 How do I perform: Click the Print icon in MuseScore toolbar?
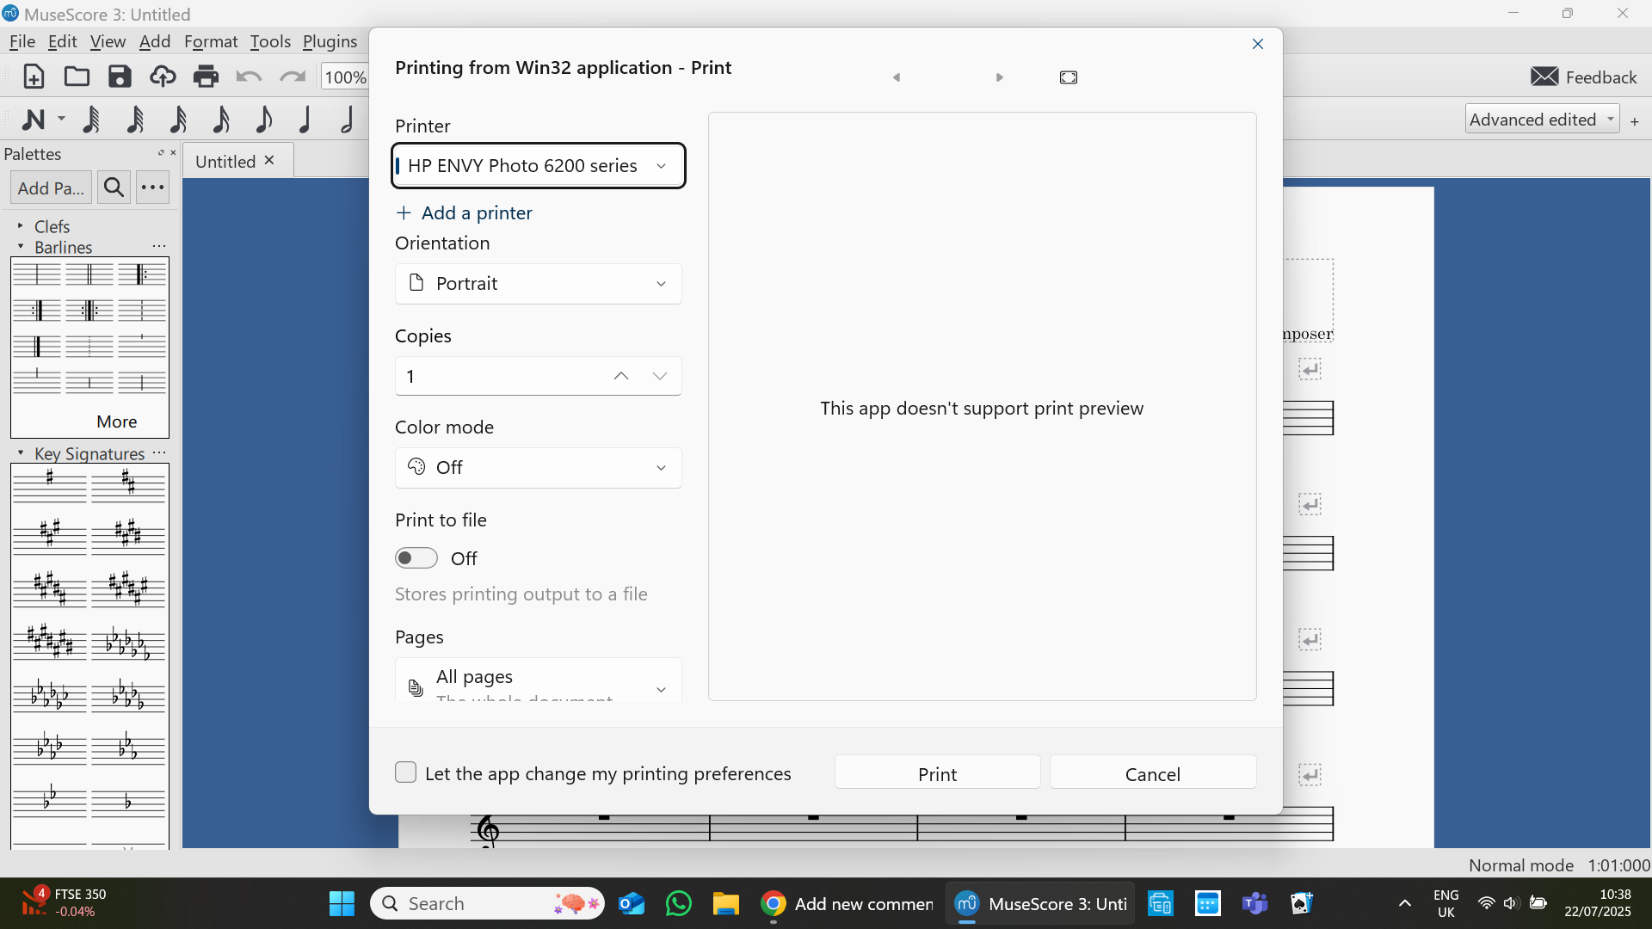(206, 77)
